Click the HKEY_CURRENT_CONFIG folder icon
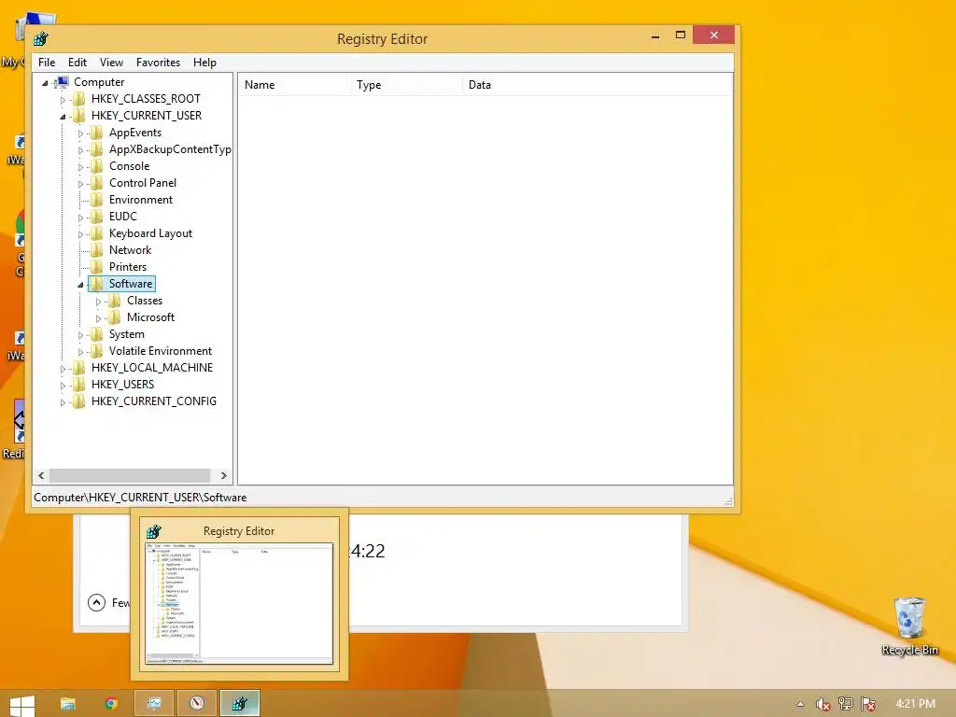 click(x=78, y=401)
